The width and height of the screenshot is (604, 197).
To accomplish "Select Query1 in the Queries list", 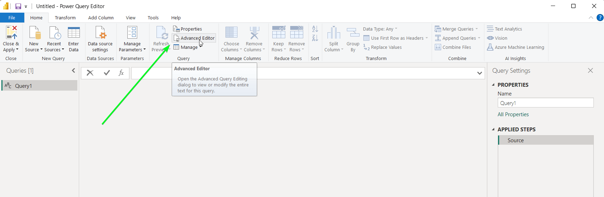I will coord(39,86).
